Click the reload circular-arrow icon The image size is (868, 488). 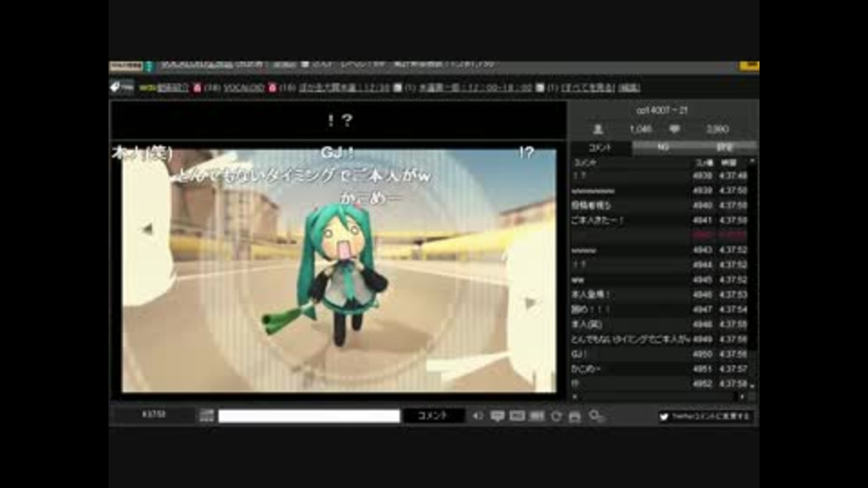(556, 416)
